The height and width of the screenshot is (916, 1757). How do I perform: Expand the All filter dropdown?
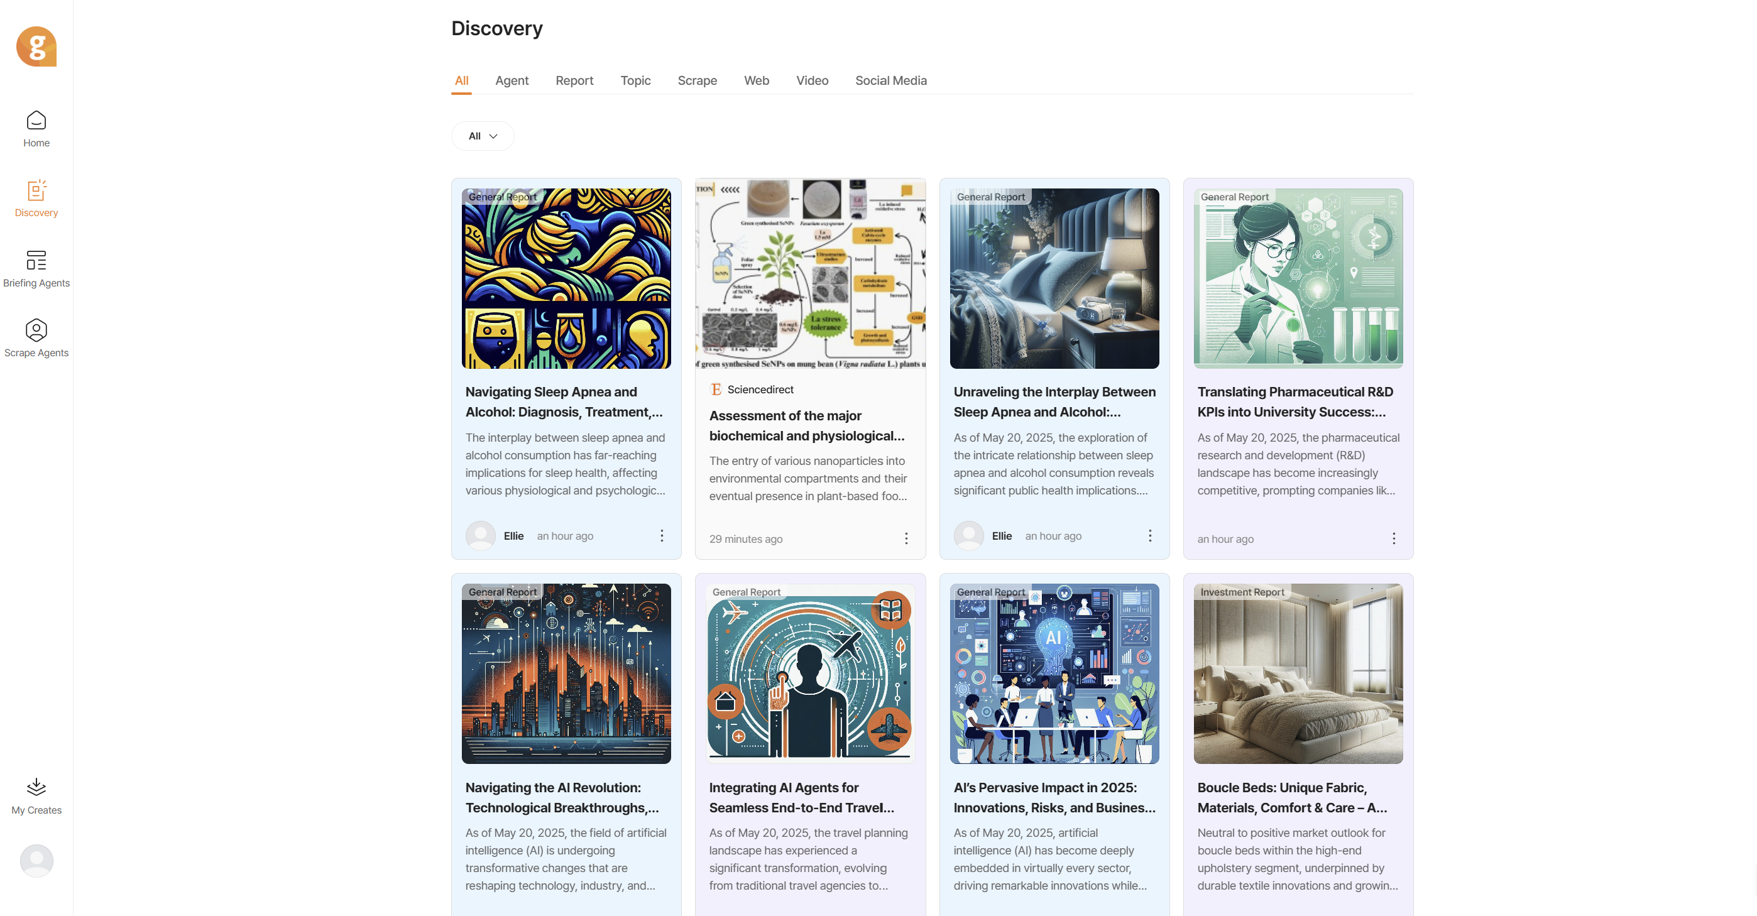coord(482,136)
